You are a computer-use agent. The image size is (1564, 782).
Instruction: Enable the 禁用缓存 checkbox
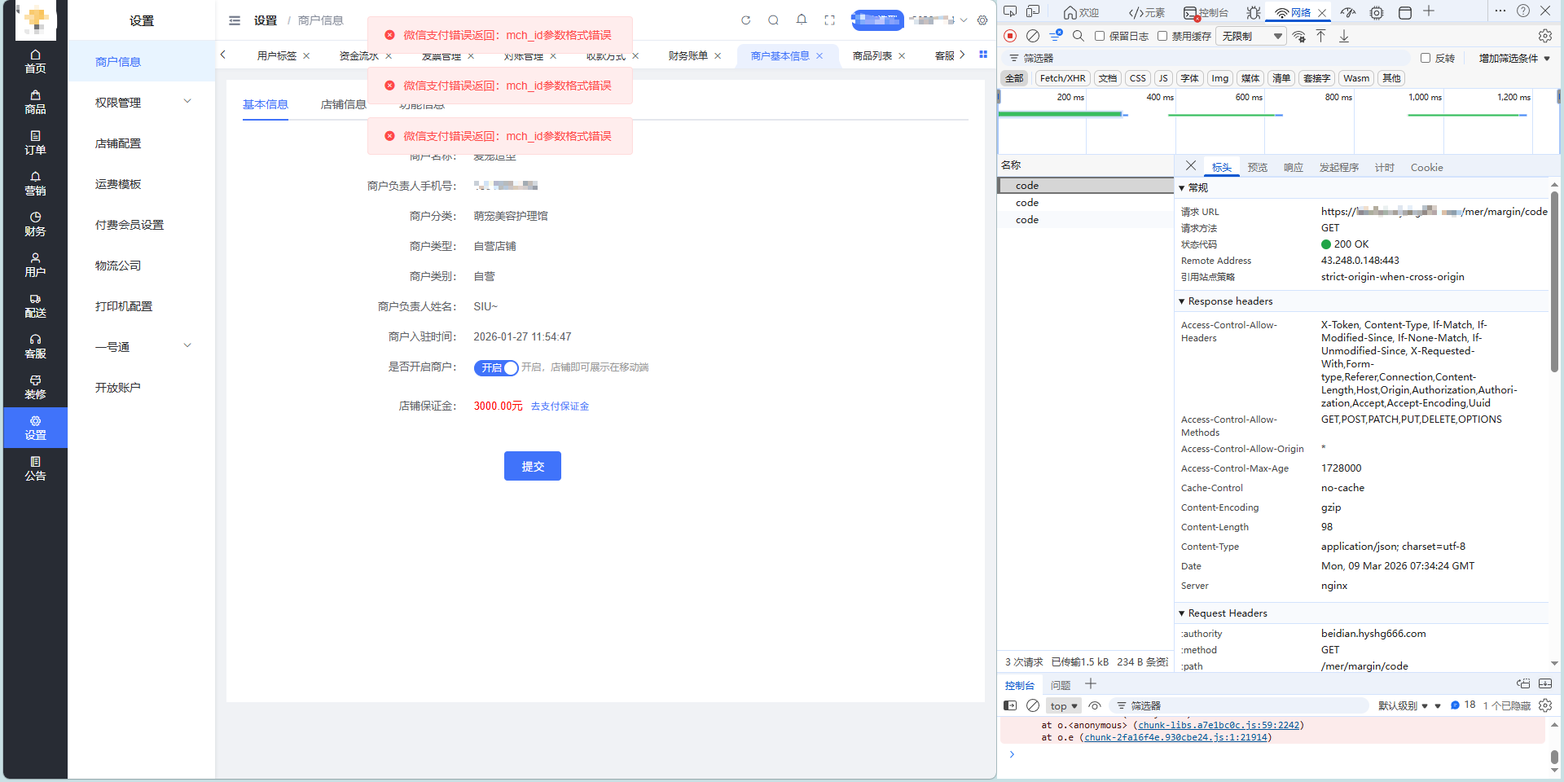click(1162, 36)
